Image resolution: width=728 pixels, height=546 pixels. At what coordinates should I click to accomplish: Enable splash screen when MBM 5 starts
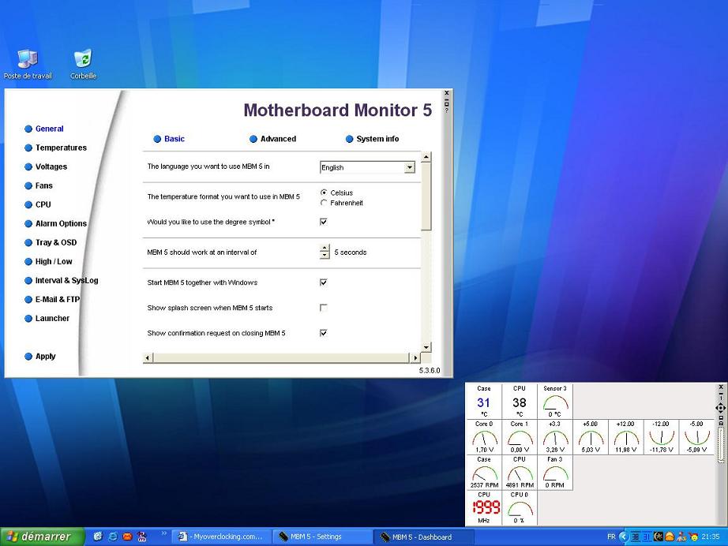coord(324,308)
